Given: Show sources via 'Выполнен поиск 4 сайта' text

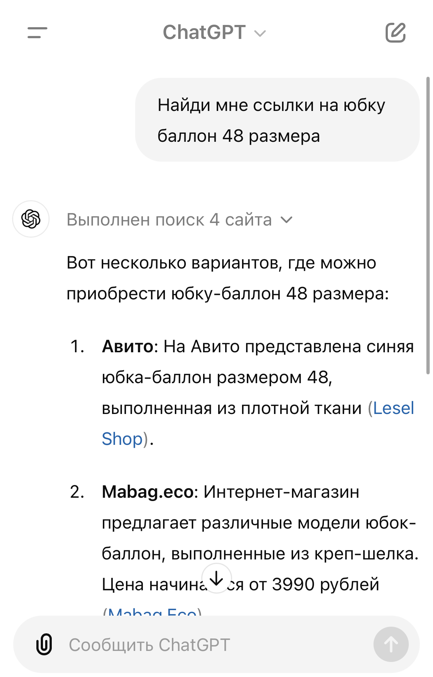Looking at the screenshot, I should [x=169, y=220].
